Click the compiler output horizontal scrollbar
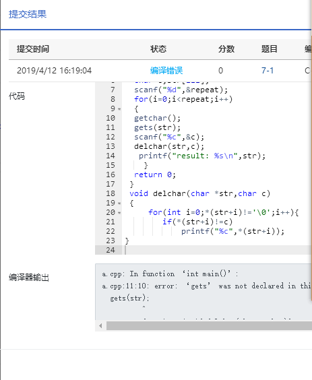The height and width of the screenshot is (380, 312). click(x=209, y=326)
